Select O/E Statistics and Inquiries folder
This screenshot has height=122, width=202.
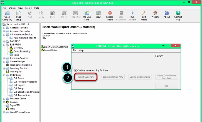[26, 92]
